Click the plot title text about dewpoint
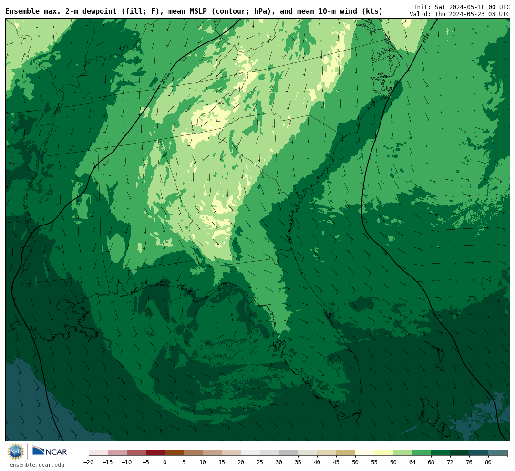515x471 pixels. (194, 11)
